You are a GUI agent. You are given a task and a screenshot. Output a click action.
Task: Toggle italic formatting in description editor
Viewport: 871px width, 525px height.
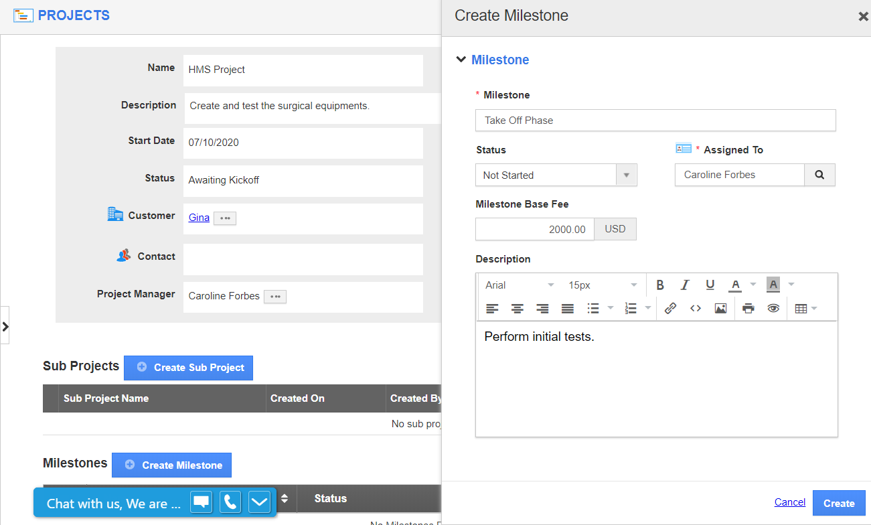[x=685, y=285]
